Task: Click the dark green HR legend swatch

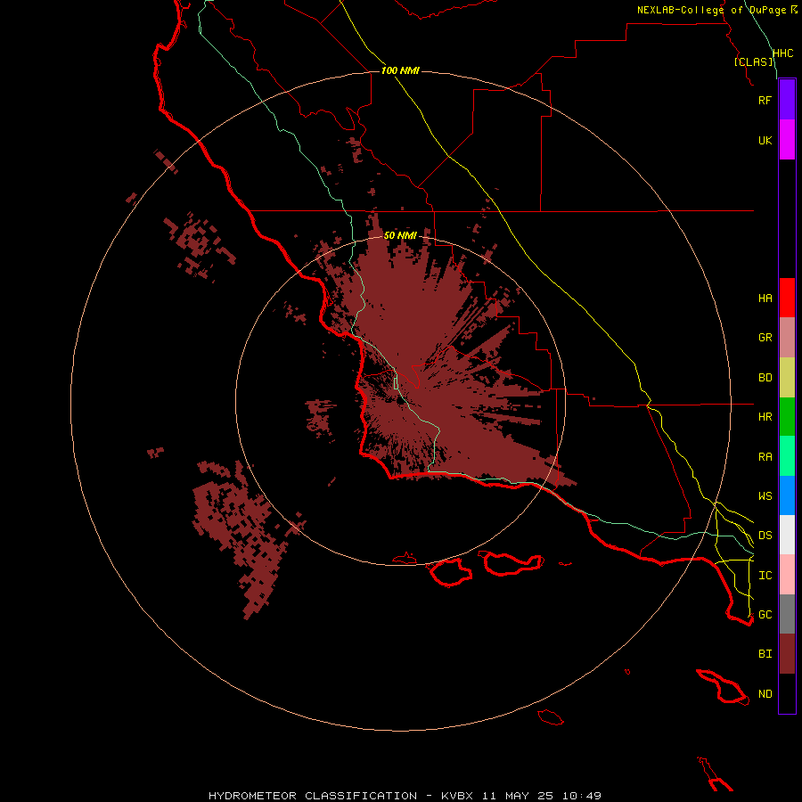Action: click(x=787, y=417)
